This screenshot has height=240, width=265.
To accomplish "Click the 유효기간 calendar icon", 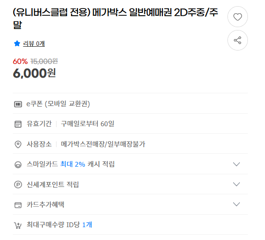I will (18, 124).
